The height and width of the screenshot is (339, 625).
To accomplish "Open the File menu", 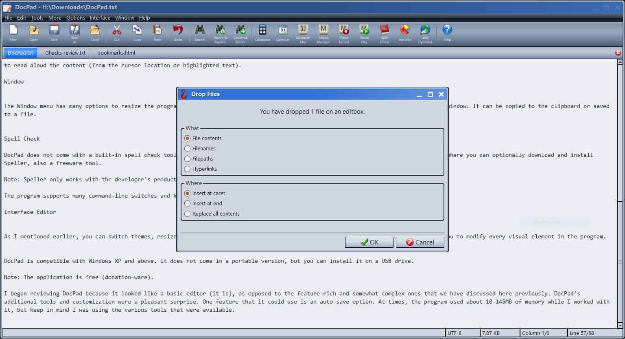I will coord(8,18).
